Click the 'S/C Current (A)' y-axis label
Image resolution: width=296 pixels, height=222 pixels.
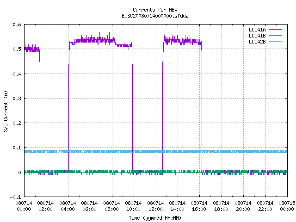(x=6, y=111)
